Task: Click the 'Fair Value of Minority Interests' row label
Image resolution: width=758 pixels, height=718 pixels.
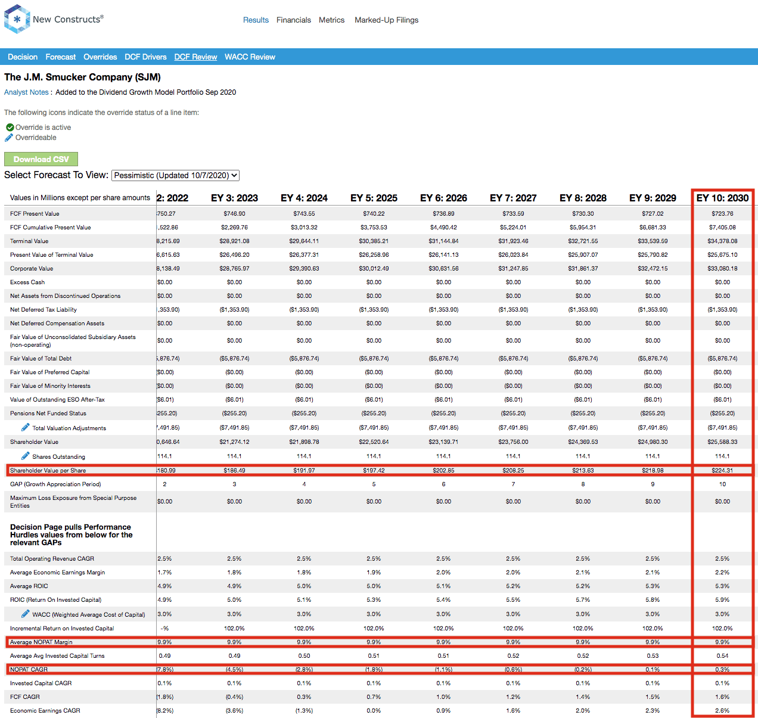Action: point(50,386)
